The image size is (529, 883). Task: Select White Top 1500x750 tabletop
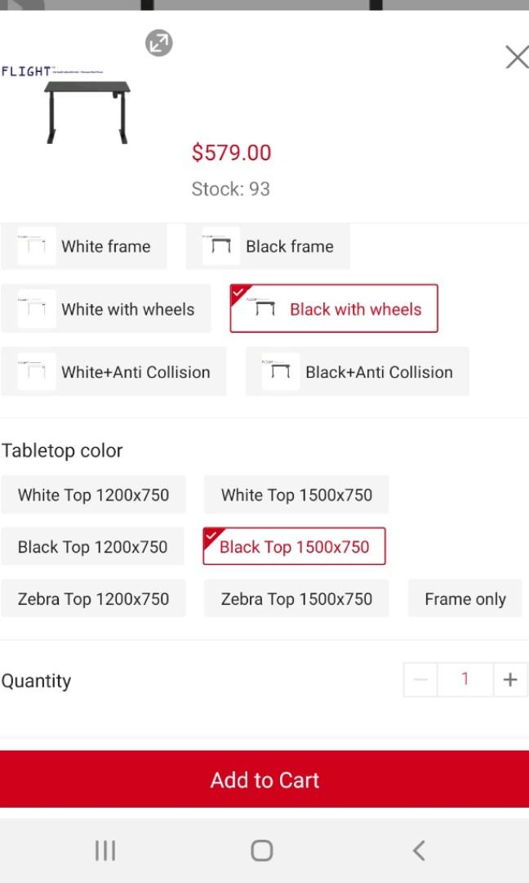(x=296, y=495)
